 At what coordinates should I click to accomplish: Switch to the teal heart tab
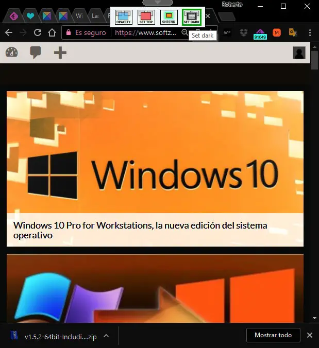click(x=30, y=16)
